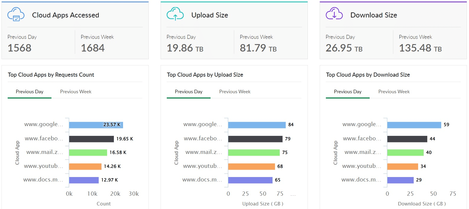Click the youtube upload bar valued 68
The image size is (469, 209).
[x=251, y=166]
